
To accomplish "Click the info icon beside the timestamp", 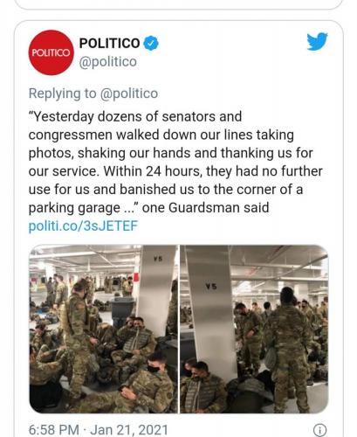I will point(319,430).
